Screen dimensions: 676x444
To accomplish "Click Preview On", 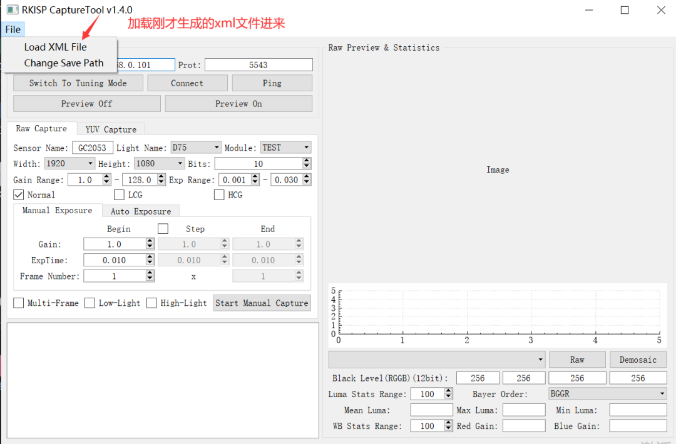I will click(x=238, y=103).
